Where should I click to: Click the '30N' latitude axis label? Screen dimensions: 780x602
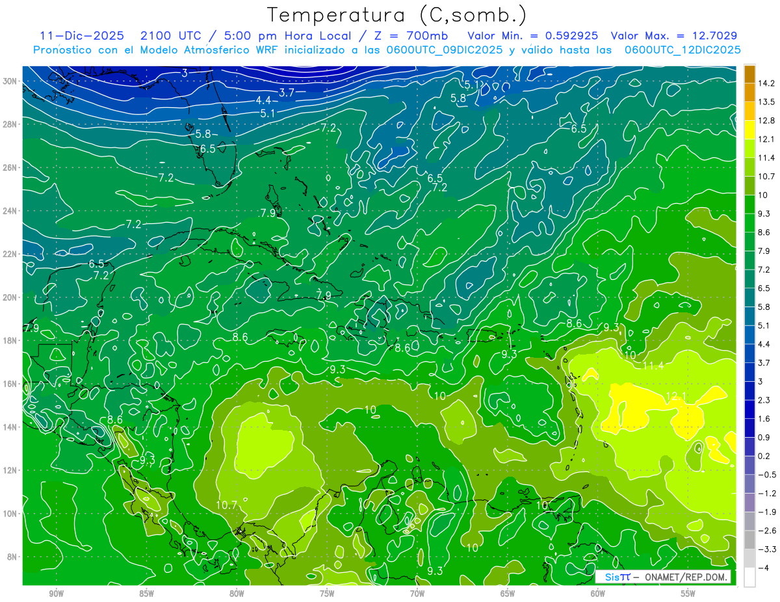pos(11,81)
